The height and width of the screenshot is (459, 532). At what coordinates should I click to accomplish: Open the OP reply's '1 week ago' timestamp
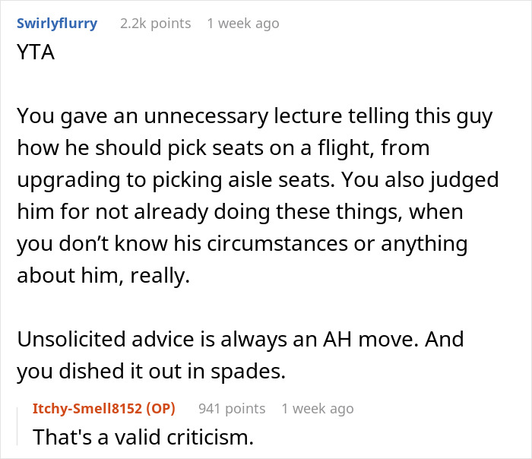point(318,408)
